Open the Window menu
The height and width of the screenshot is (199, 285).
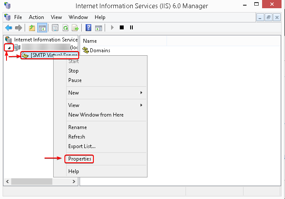click(x=78, y=17)
